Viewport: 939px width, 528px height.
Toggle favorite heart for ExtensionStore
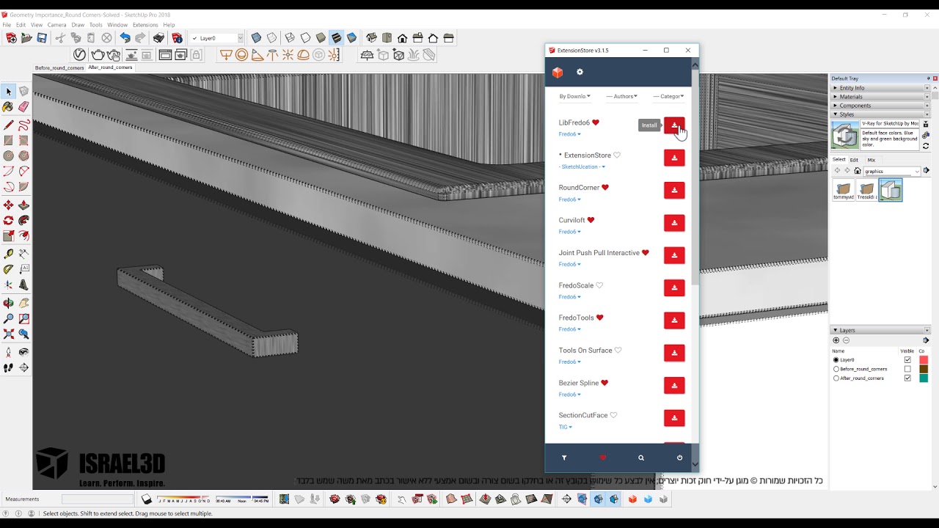[617, 155]
